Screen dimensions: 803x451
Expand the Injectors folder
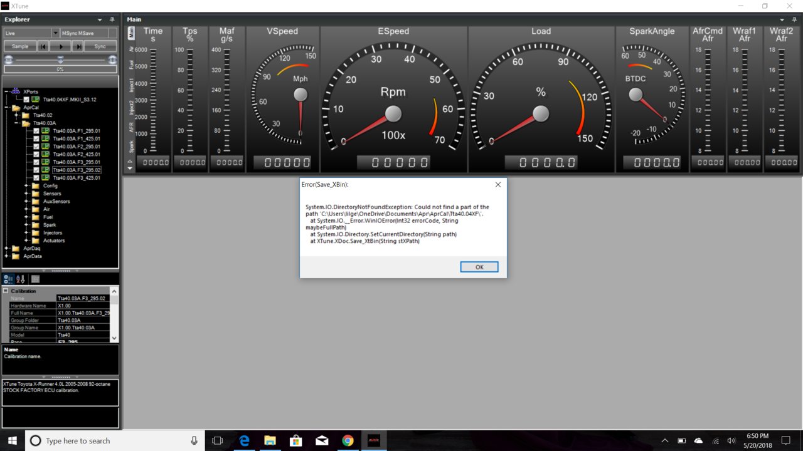pos(26,232)
